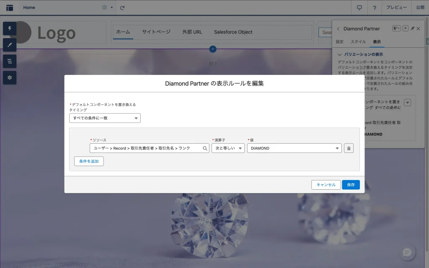This screenshot has width=429, height=268.
Task: Switch to the 設定 tab
Action: (340, 42)
